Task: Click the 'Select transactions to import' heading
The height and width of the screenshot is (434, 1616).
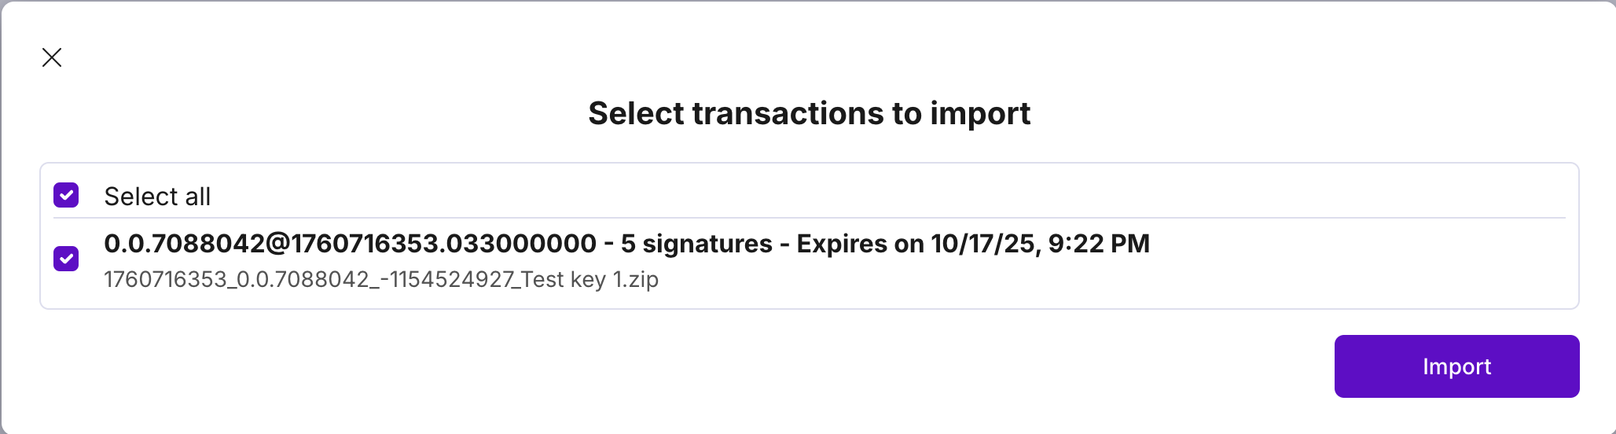Action: tap(809, 113)
